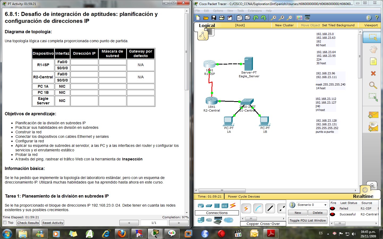Image resolution: width=383 pixels, height=239 pixels.
Task: Click the Redo green arrow icon
Action: [x=264, y=18]
